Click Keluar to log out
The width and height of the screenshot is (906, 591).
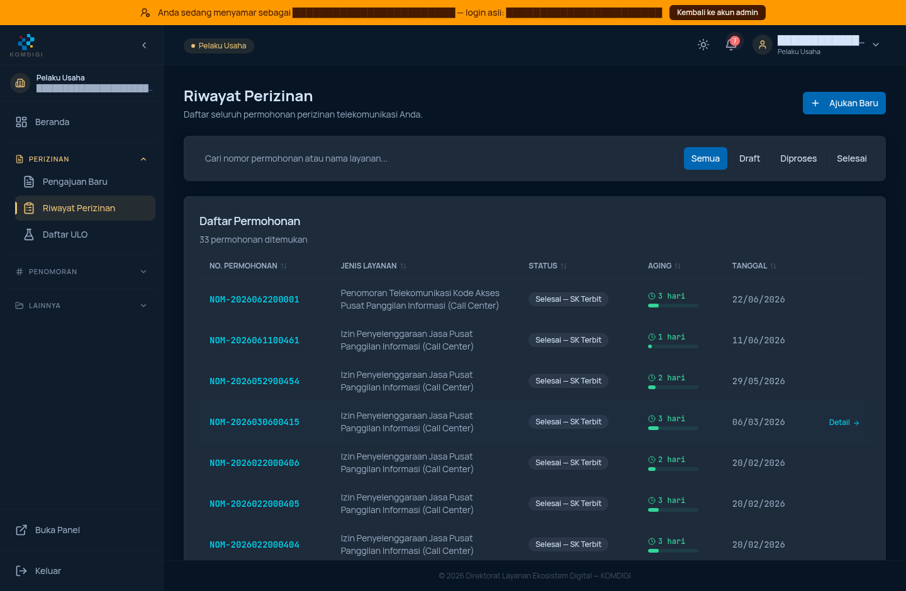point(82,571)
